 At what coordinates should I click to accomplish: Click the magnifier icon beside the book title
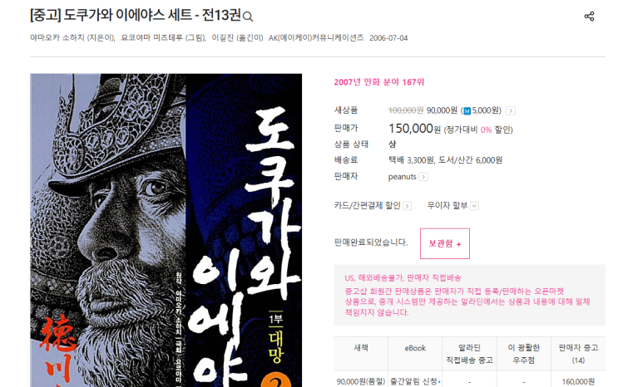[248, 17]
